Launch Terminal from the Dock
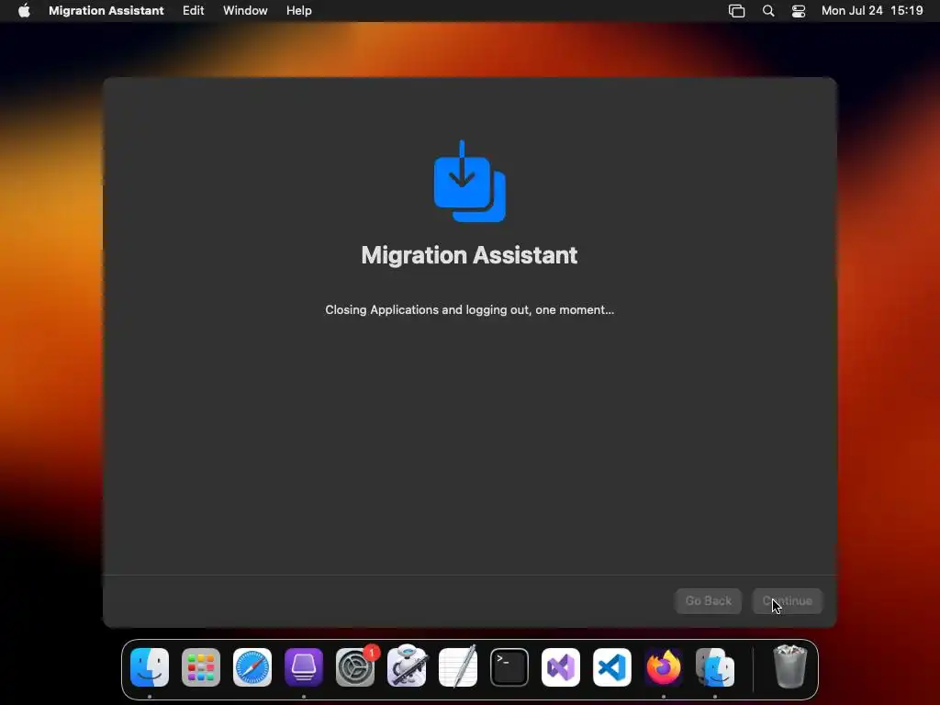Image resolution: width=940 pixels, height=705 pixels. point(509,667)
